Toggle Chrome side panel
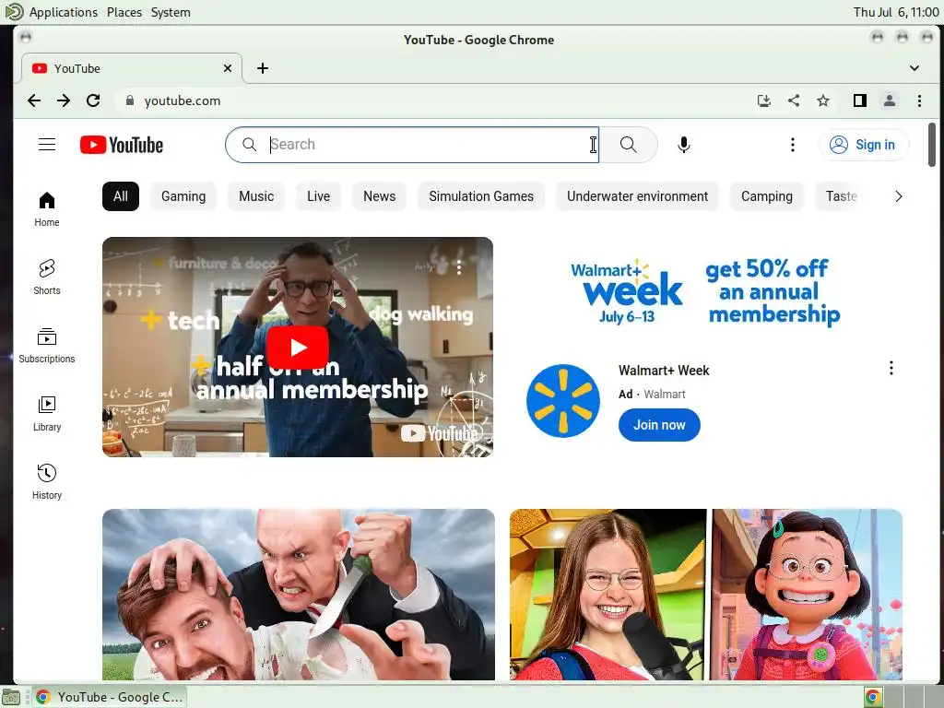Image resolution: width=944 pixels, height=708 pixels. click(860, 100)
